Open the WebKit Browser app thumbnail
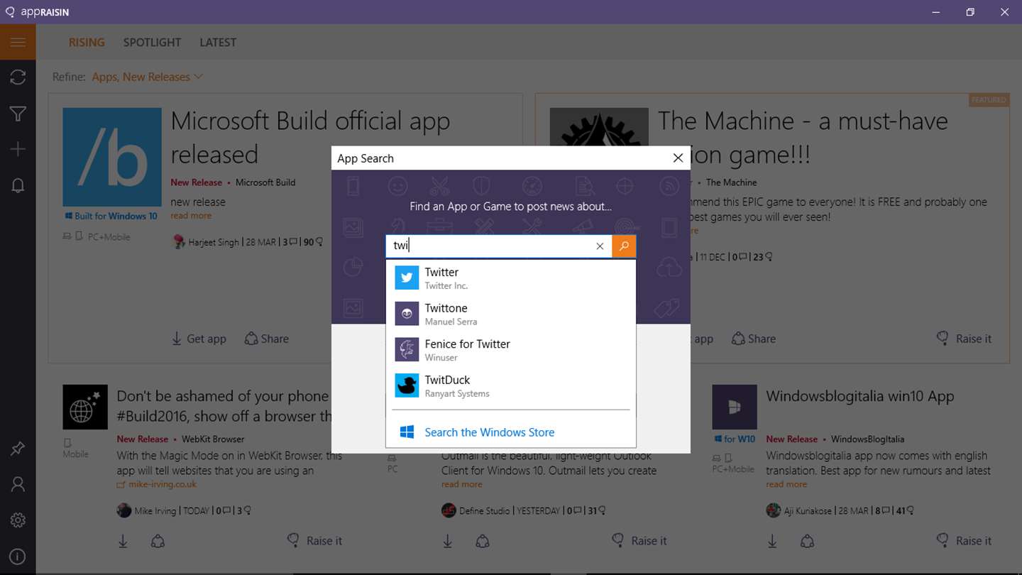The width and height of the screenshot is (1022, 575). click(85, 407)
